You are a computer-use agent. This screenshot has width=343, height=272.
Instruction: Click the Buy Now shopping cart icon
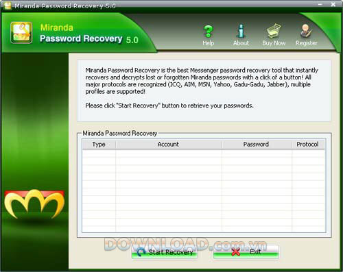tap(274, 31)
